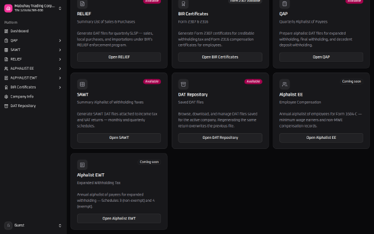Click the QAP sidebar clipboard icon

6,41
